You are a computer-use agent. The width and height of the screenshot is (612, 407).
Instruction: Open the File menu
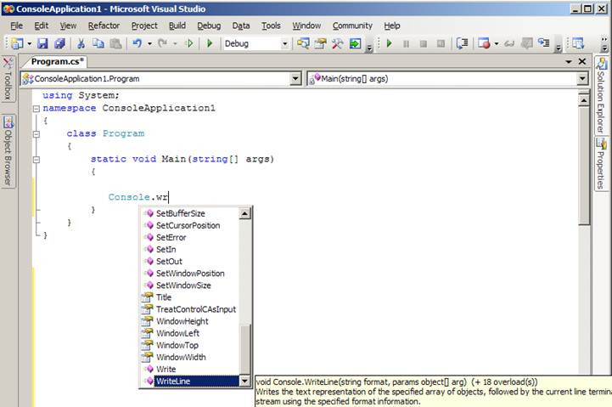16,25
